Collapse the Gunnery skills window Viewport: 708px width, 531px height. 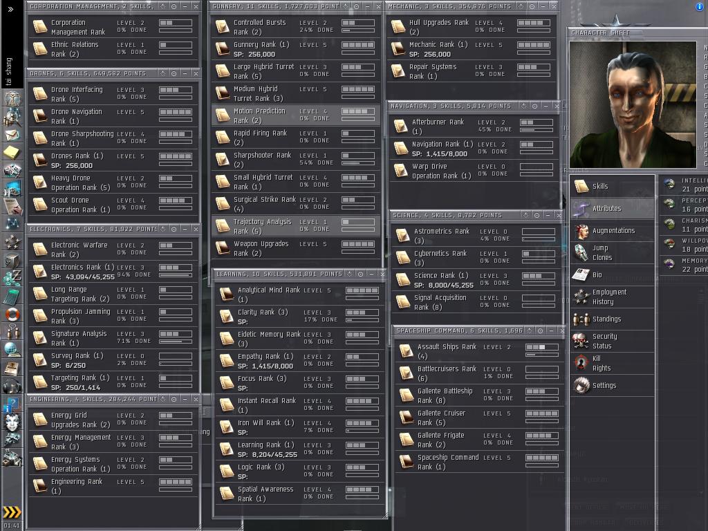tap(367, 6)
